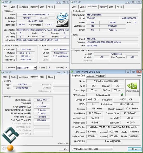The width and height of the screenshot is (143, 153).
Task: Click the Southbridge value 6321ESB
Action: click(113, 26)
